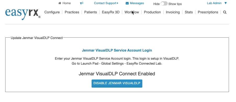The width and height of the screenshot is (236, 102).
Task: Click the Home house icon
Action: click(60, 3)
